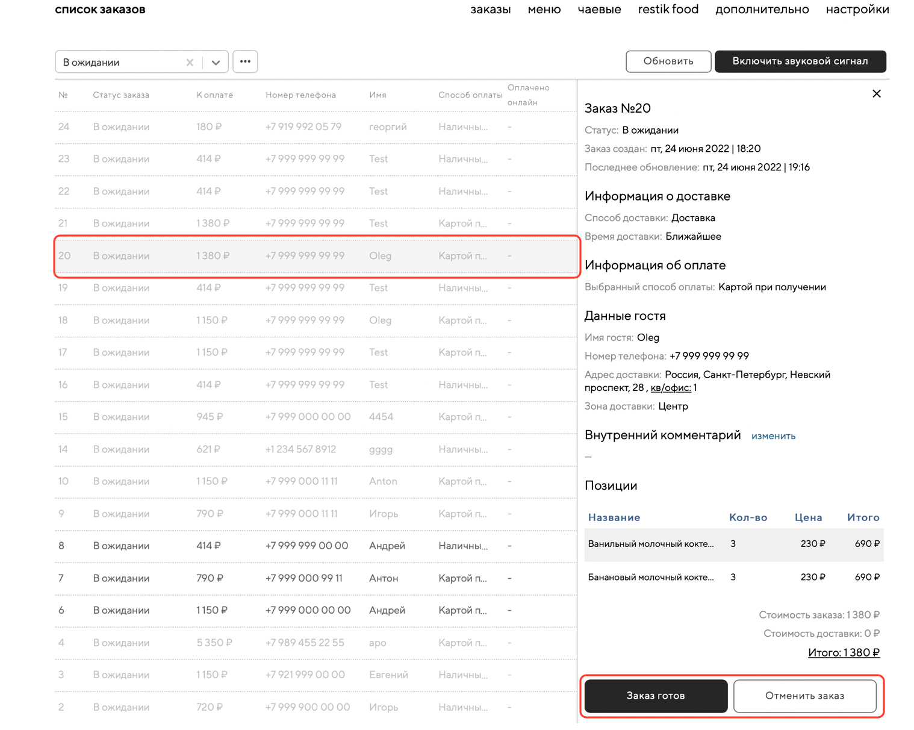Image resolution: width=914 pixels, height=730 pixels.
Task: Expand the order status filter dropdown
Action: tap(216, 62)
